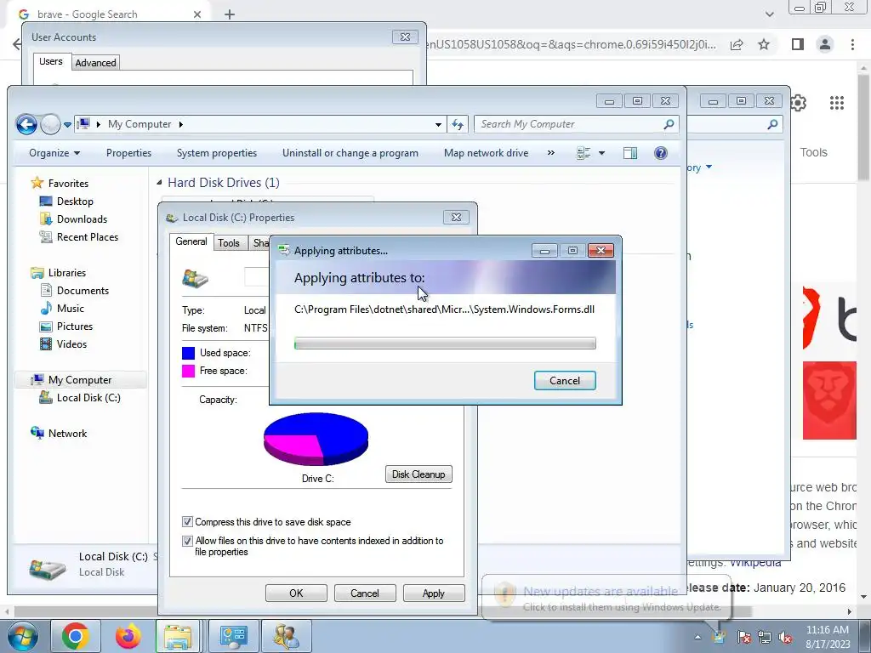Click the Control Panel taskbar icon
871x653 pixels.
point(233,636)
